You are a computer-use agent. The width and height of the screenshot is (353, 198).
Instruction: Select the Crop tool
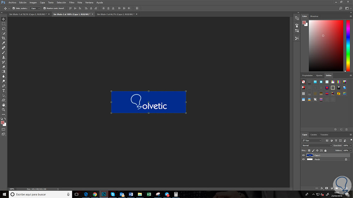click(x=4, y=38)
